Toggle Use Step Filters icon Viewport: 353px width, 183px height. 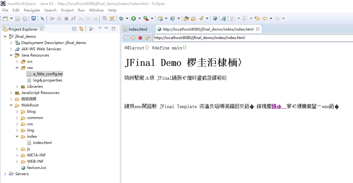pyautogui.click(x=112, y=18)
